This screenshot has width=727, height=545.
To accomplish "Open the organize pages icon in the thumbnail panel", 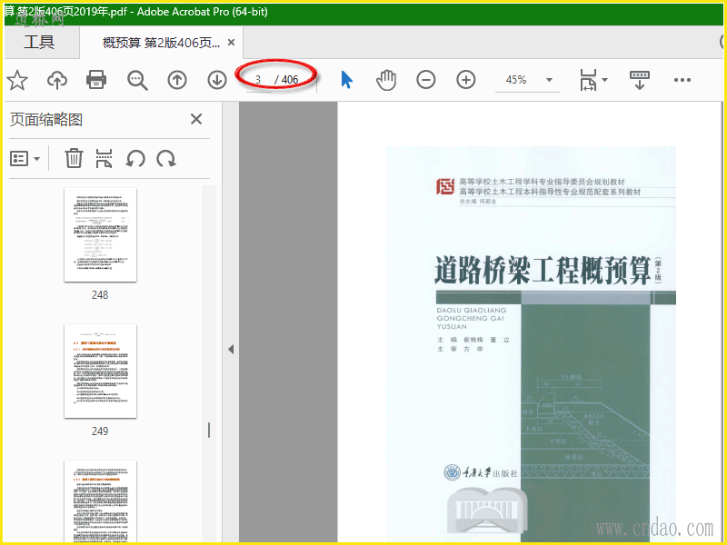I will [104, 158].
